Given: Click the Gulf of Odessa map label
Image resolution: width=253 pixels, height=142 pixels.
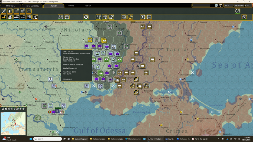Looking at the screenshot, I should pyautogui.click(x=100, y=131).
